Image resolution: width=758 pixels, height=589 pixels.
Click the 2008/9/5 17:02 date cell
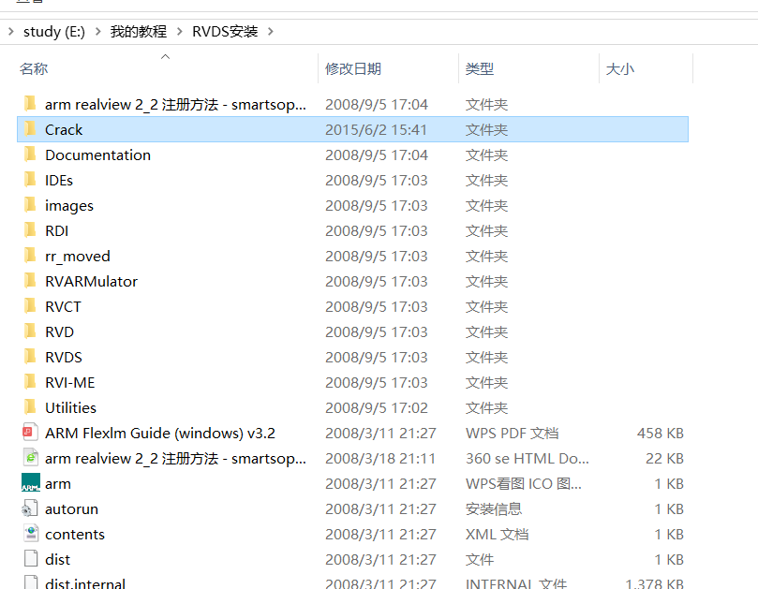pos(377,408)
